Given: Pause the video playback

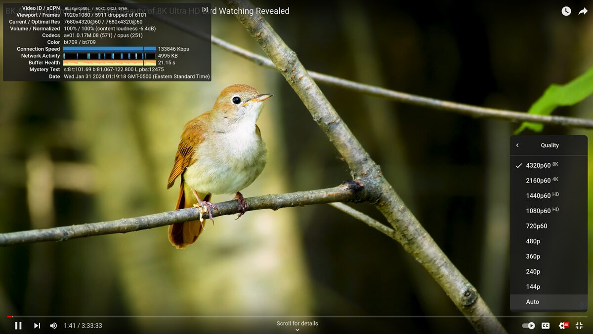Looking at the screenshot, I should 18,326.
